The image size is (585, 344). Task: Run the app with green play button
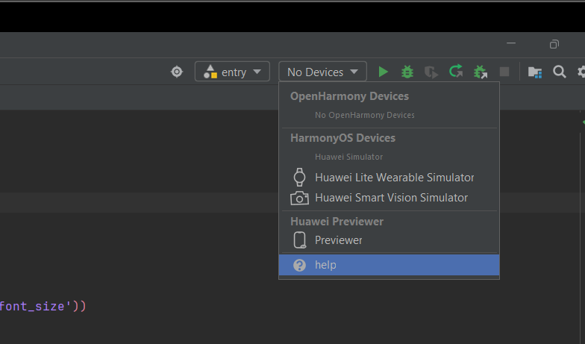[x=384, y=72]
